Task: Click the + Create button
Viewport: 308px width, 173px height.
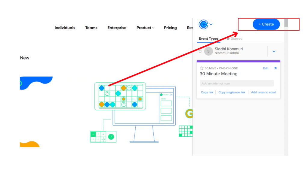Action: tap(266, 24)
